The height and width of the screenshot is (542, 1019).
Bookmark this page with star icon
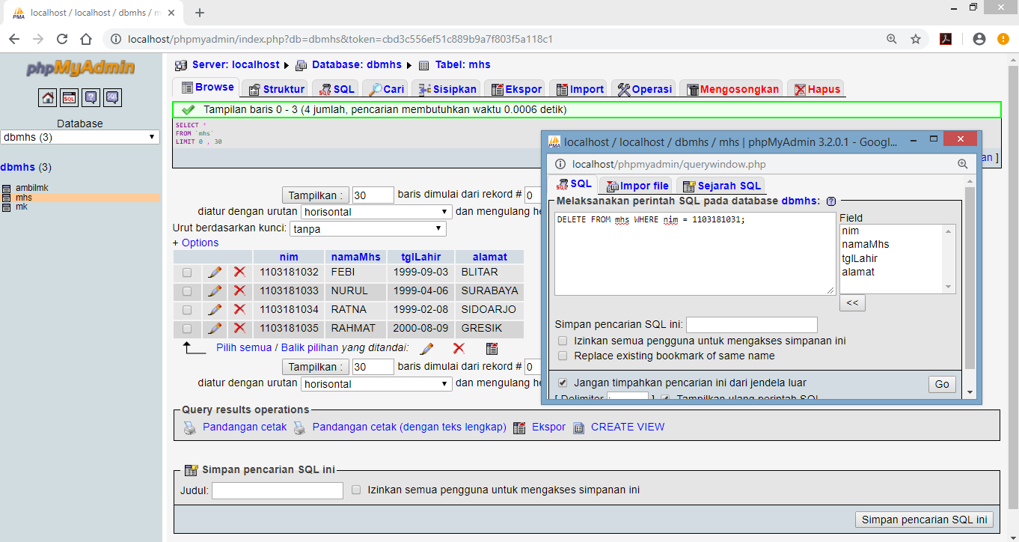coord(915,39)
